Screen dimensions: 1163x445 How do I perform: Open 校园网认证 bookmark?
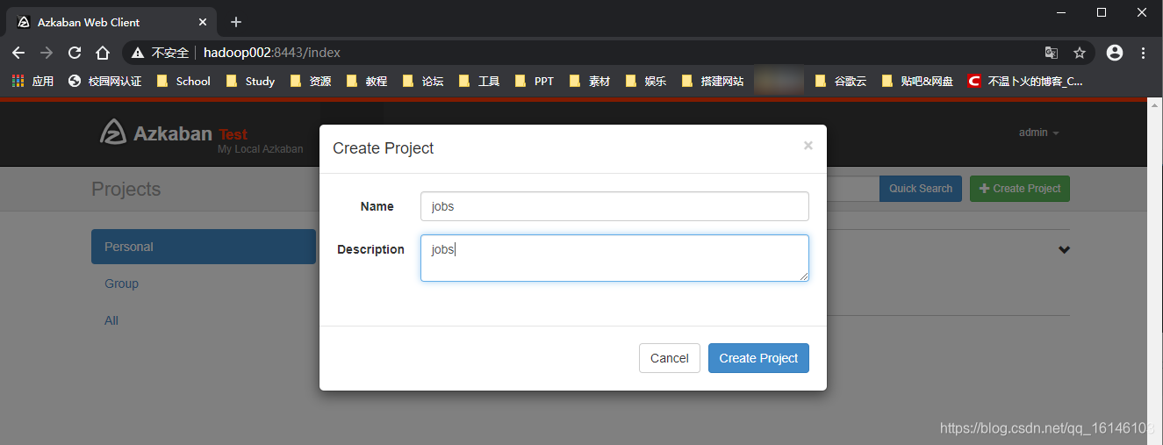pyautogui.click(x=104, y=81)
